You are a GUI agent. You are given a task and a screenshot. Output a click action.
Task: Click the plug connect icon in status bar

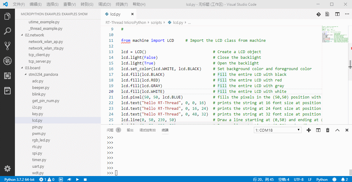[x=69, y=179]
